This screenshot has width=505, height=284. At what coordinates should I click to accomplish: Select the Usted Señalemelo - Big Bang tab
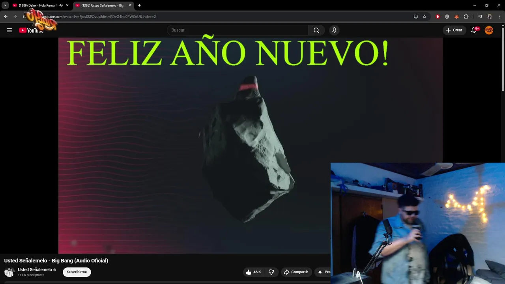(103, 6)
